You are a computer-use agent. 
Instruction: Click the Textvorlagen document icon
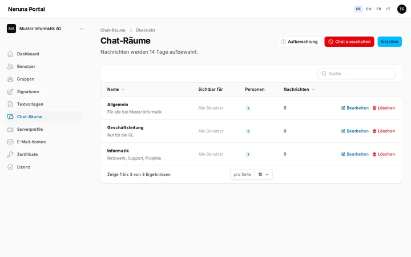click(10, 105)
